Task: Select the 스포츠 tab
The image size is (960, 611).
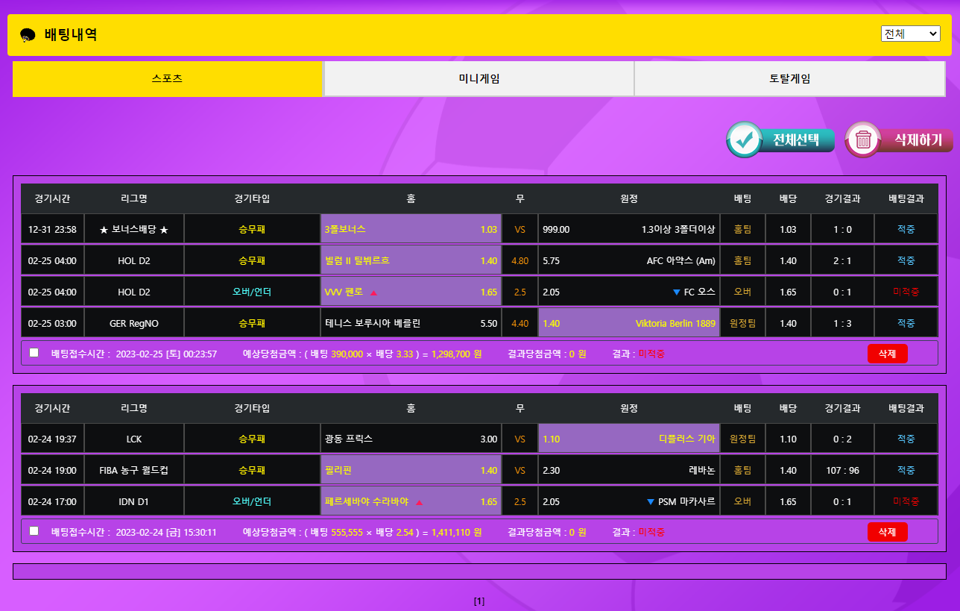Action: pos(167,78)
